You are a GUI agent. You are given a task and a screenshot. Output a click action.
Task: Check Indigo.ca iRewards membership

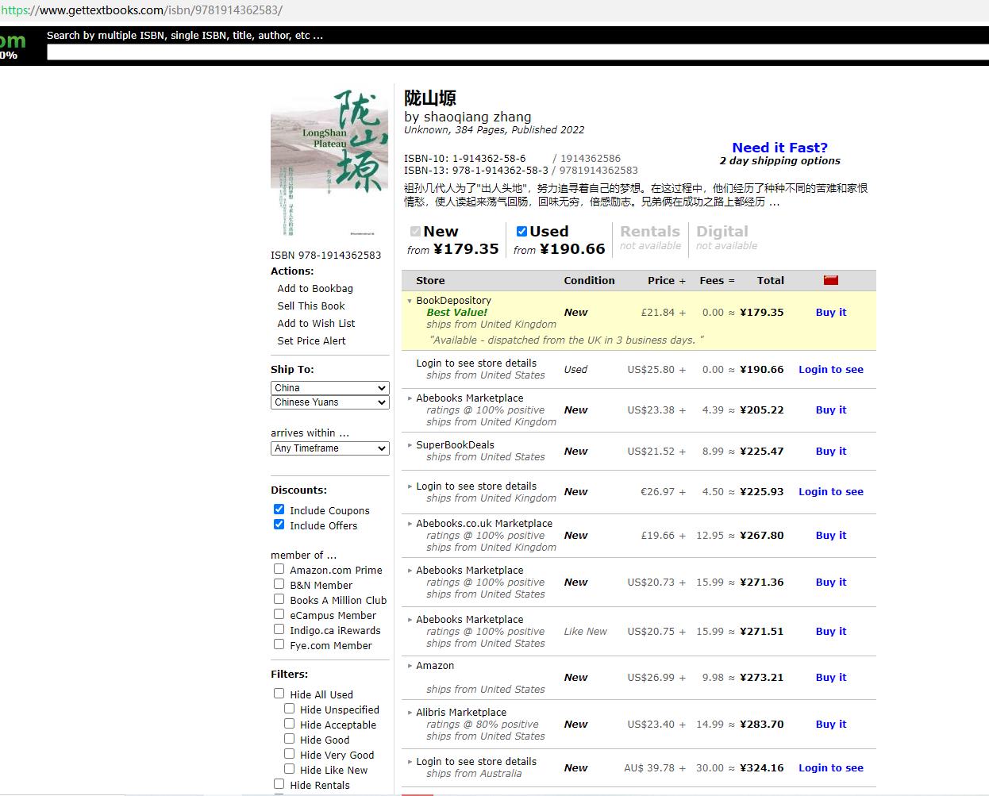click(279, 629)
